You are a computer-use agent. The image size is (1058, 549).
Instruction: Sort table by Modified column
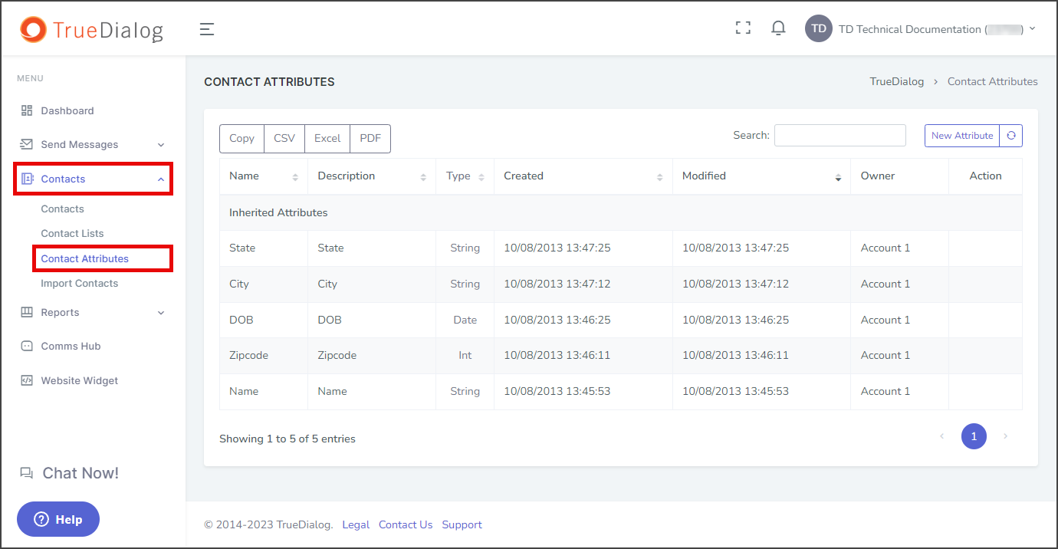762,176
